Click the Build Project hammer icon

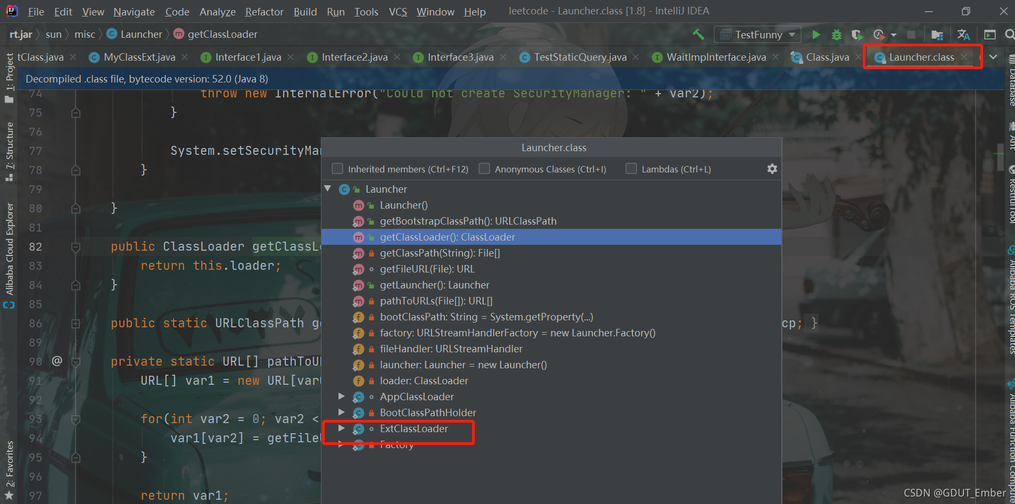698,35
